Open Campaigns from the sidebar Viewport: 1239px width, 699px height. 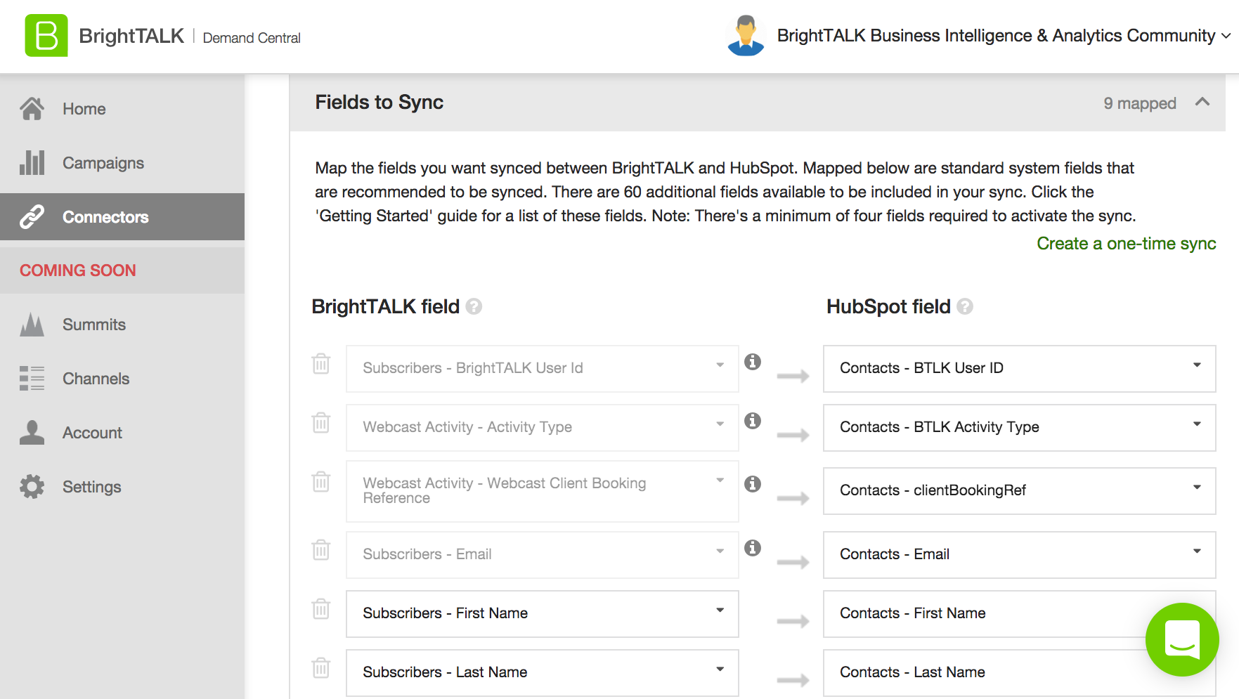[103, 163]
